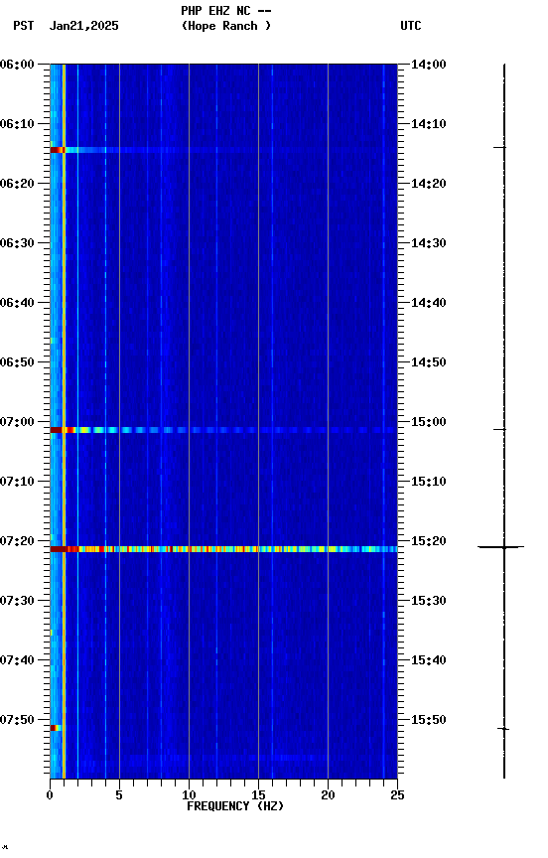548x858 pixels.
Task: Click the 5 Hz frequency tick label
Action: pyautogui.click(x=119, y=795)
